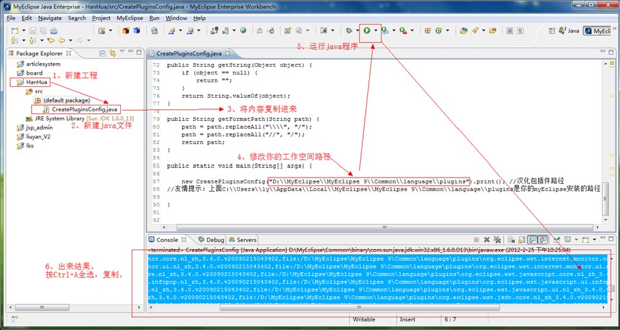Open the Window menu
The width and height of the screenshot is (620, 330).
click(x=176, y=18)
